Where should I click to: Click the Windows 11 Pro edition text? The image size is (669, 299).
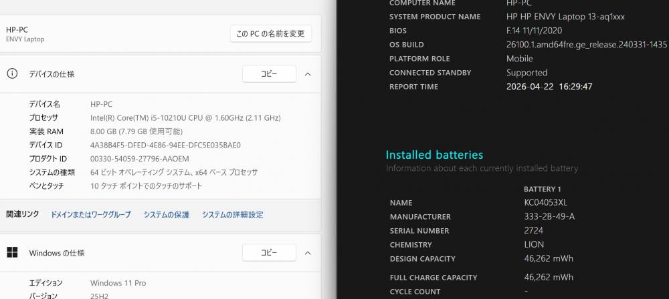tap(118, 283)
